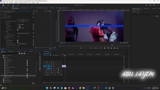Open the Result Smooth Motion dropdown

pyautogui.click(x=23, y=24)
